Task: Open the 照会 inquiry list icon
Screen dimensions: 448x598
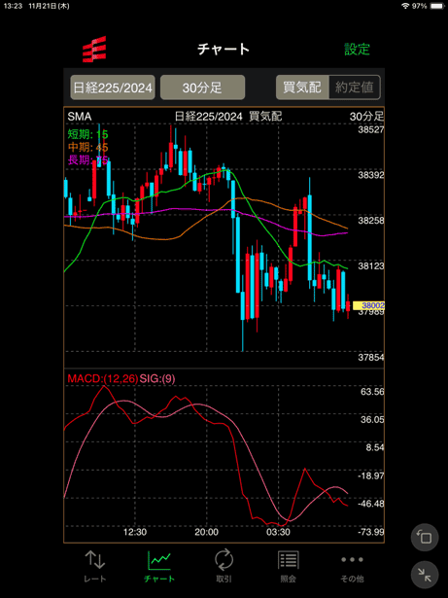Action: point(289,560)
